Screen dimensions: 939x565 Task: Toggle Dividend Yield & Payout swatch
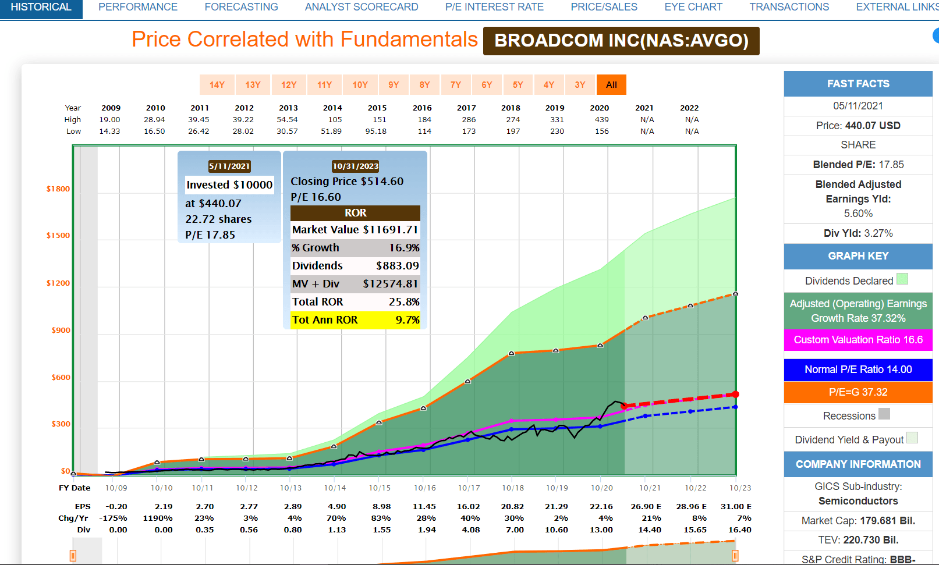912,438
